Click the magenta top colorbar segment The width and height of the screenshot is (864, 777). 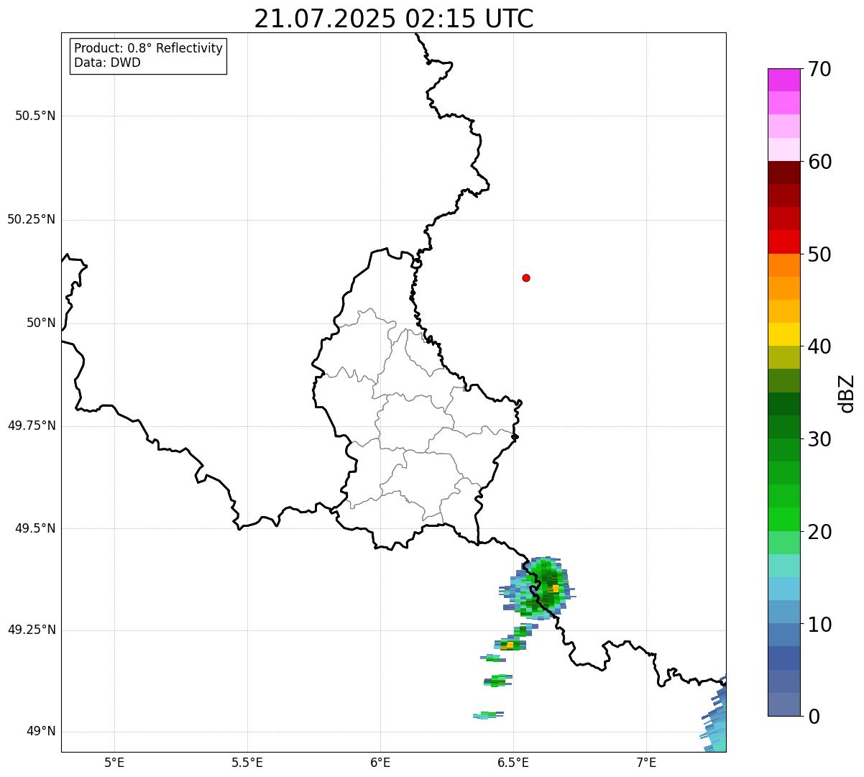[783, 80]
